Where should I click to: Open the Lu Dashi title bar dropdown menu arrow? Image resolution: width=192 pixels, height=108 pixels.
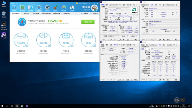point(92,3)
